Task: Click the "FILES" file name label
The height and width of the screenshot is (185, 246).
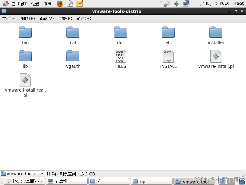Action: tap(121, 66)
